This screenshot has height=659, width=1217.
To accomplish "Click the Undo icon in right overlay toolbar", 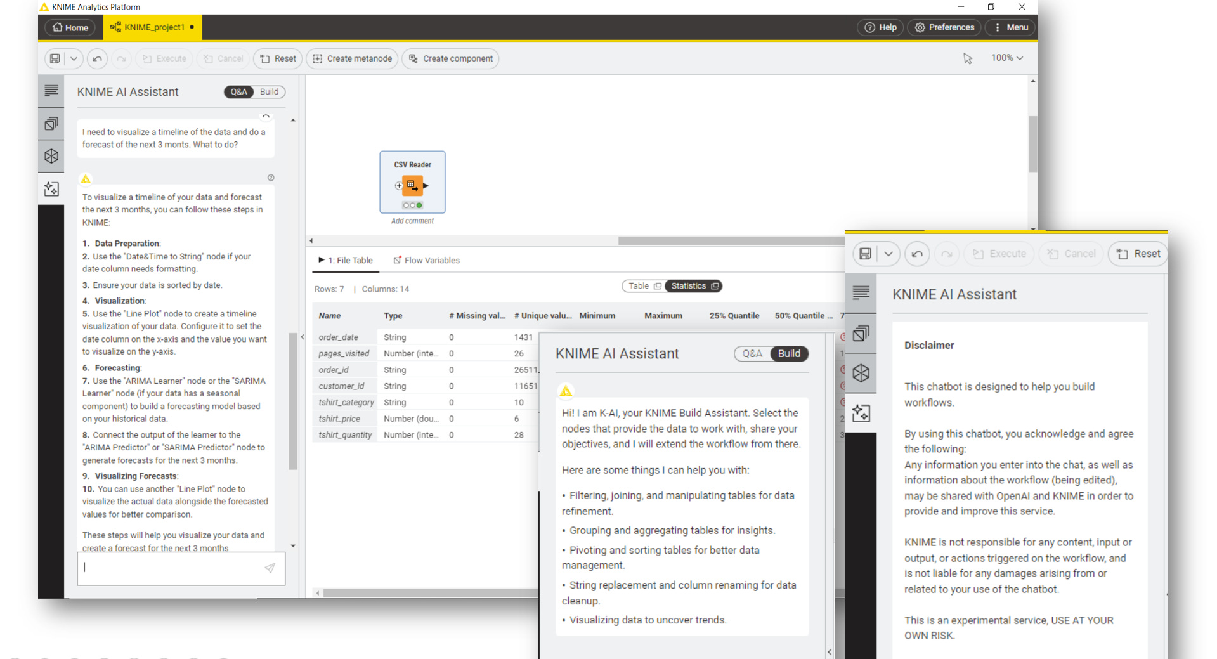I will pos(917,254).
